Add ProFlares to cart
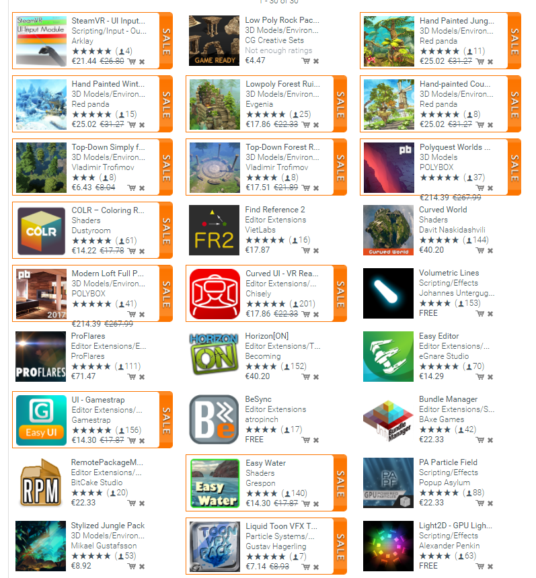The width and height of the screenshot is (536, 578). tap(132, 377)
